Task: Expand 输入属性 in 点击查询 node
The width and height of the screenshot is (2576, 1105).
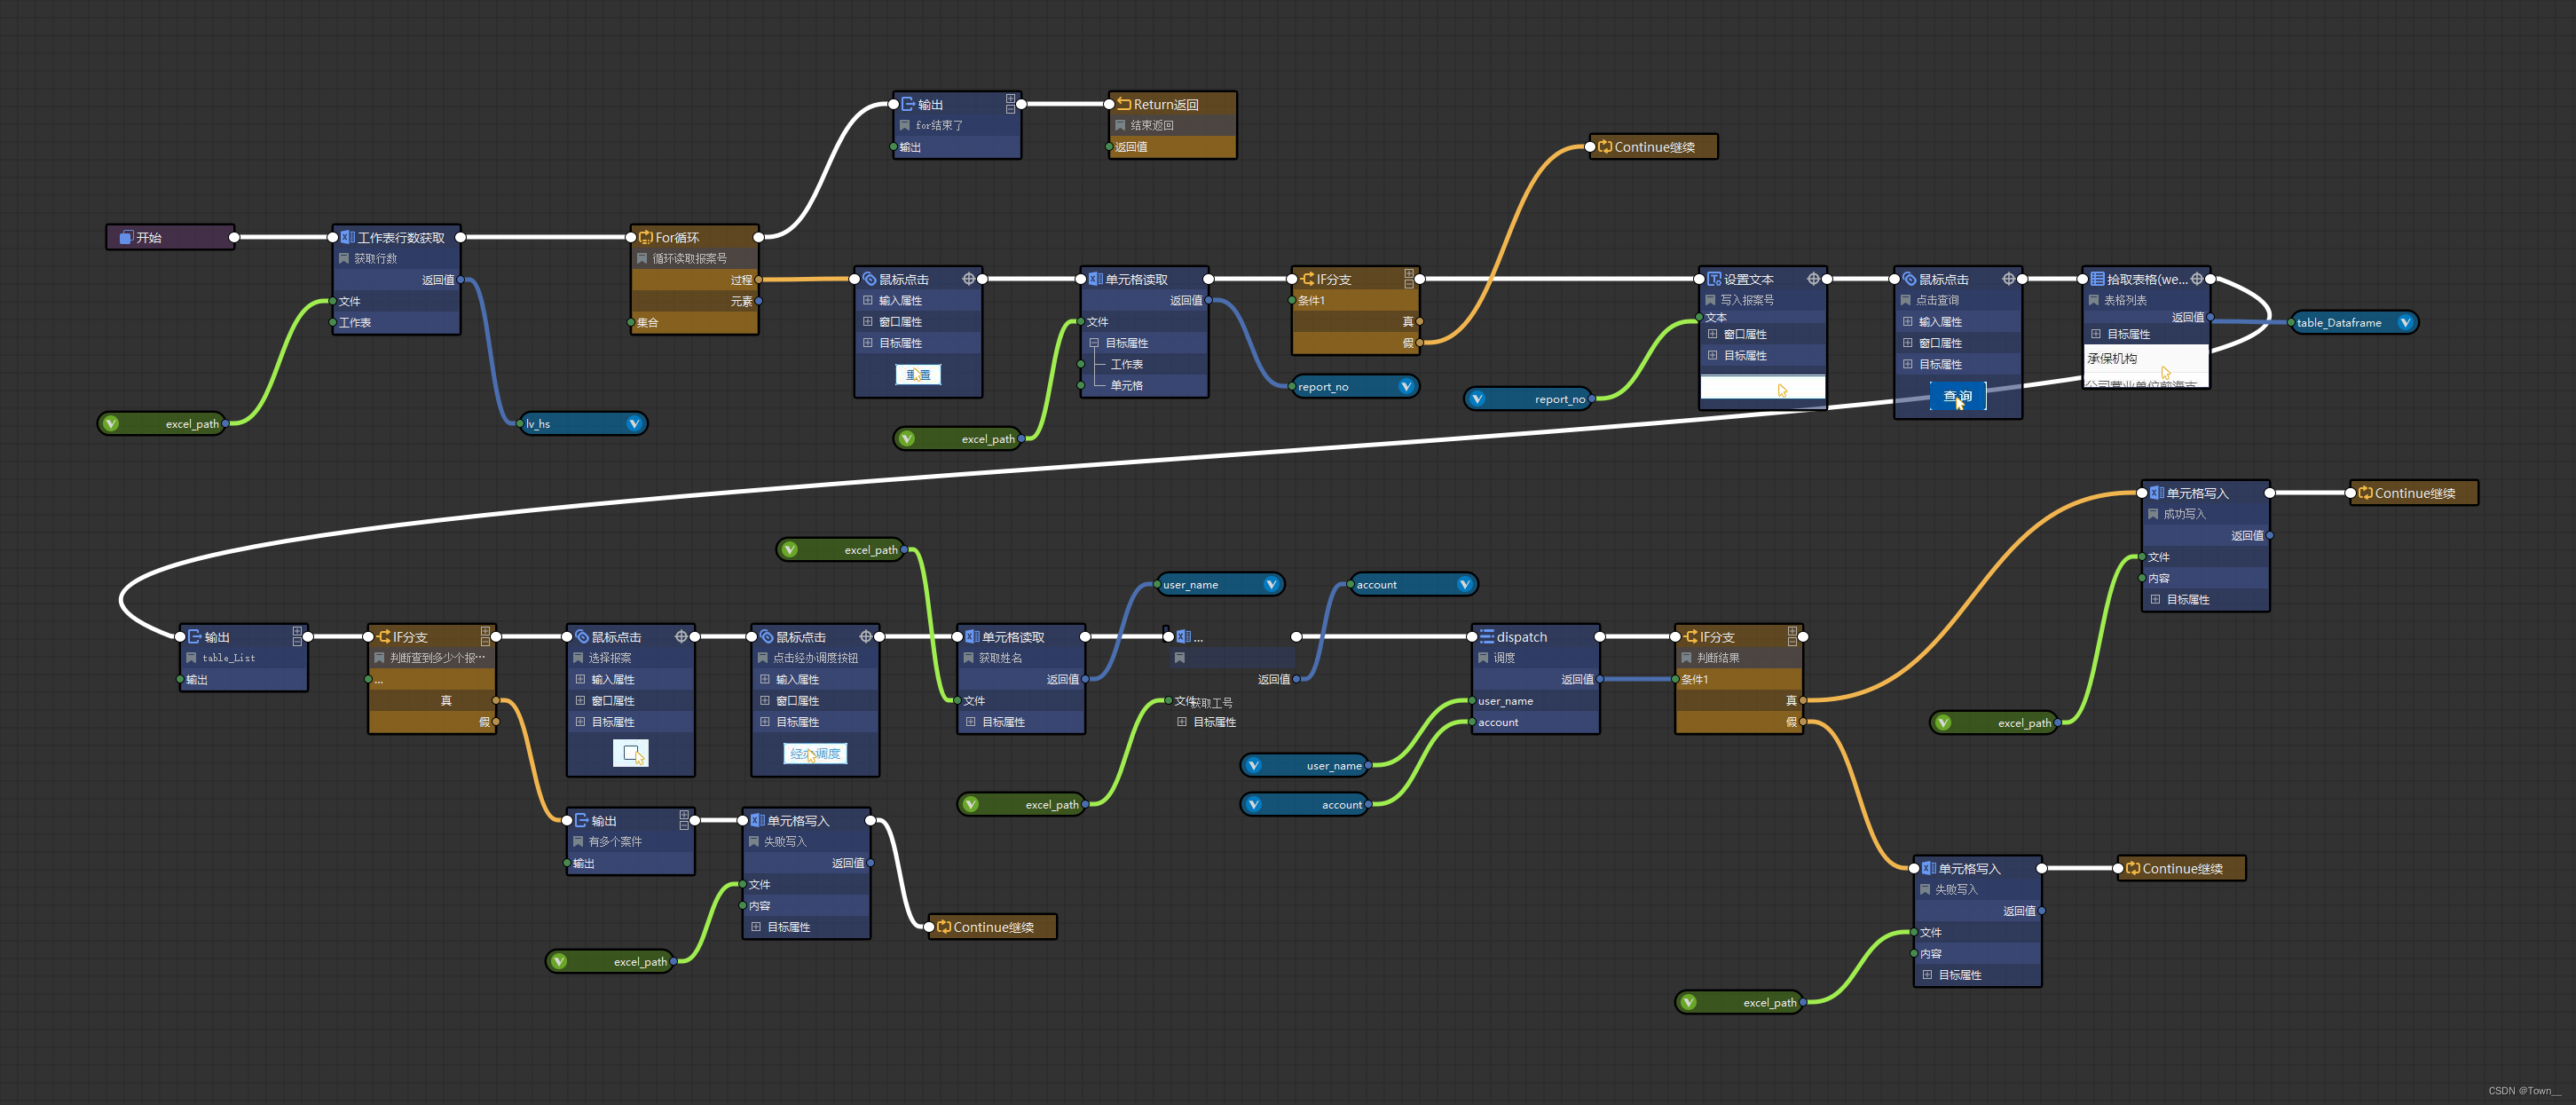Action: click(1906, 322)
